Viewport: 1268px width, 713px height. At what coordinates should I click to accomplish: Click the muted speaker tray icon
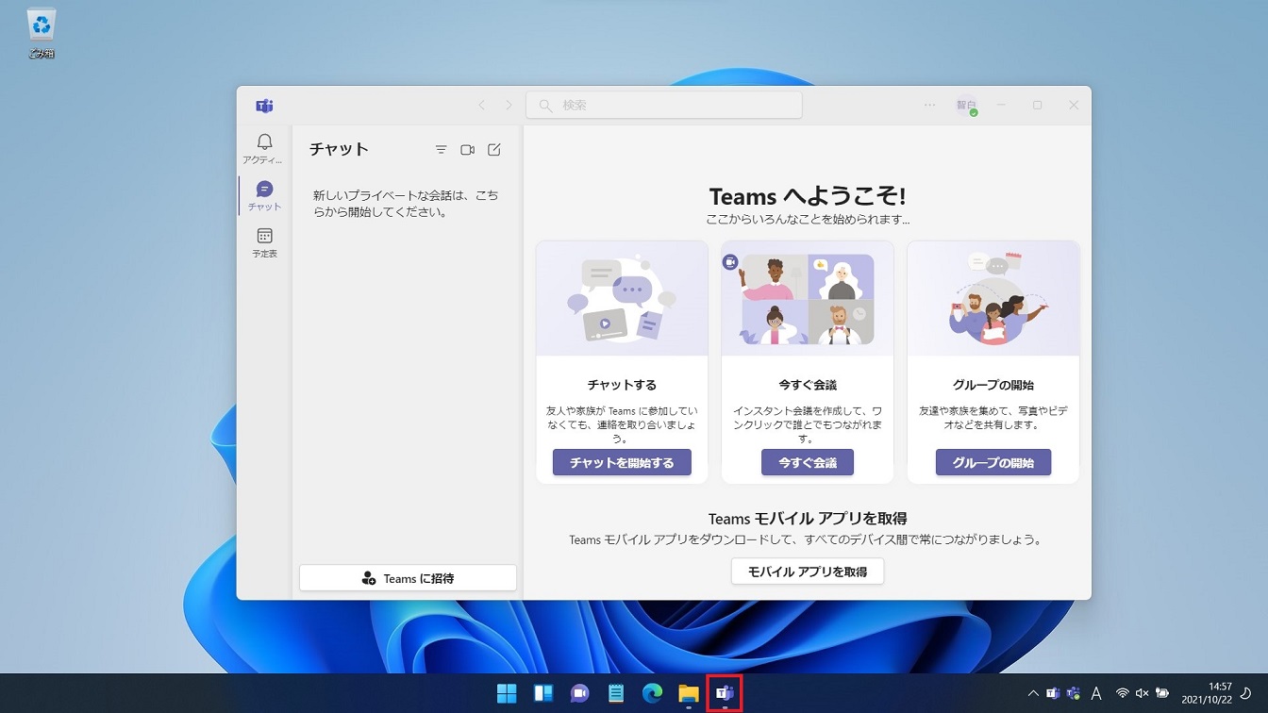point(1143,693)
